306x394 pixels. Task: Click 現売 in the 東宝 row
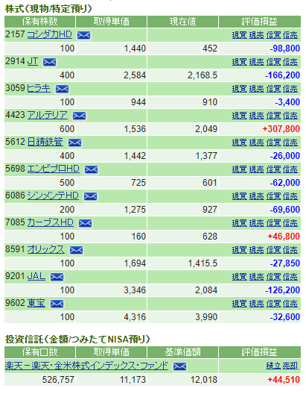256,304
